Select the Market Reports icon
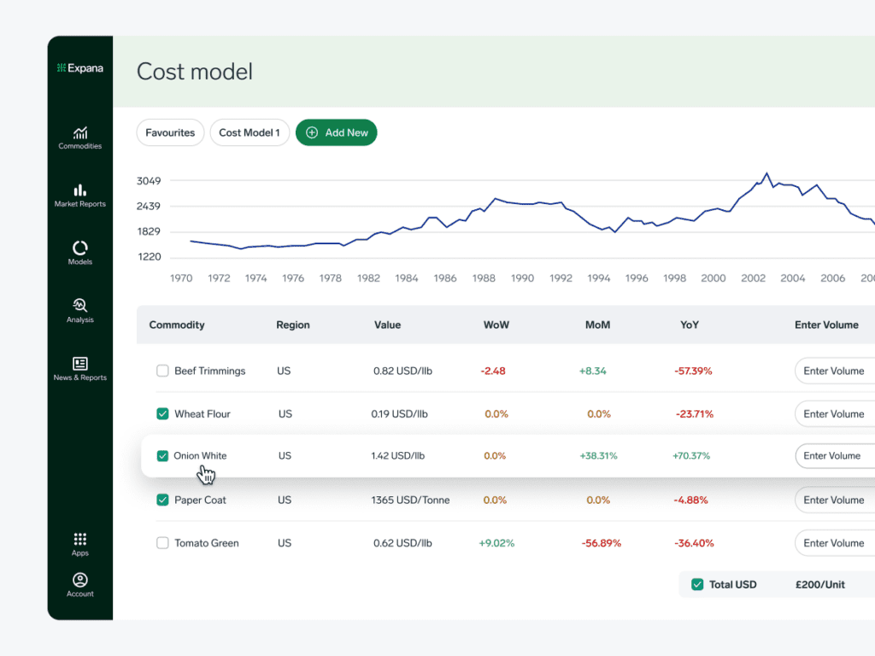This screenshot has height=656, width=875. (79, 195)
